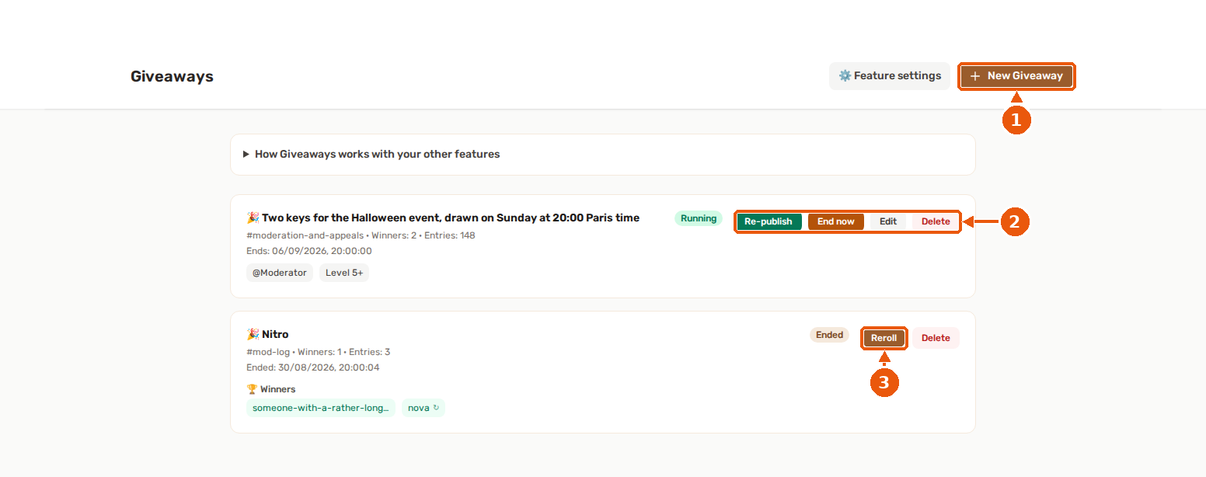Image resolution: width=1206 pixels, height=477 pixels.
Task: Expand "How Giveaways works with your other features"
Action: (603, 154)
